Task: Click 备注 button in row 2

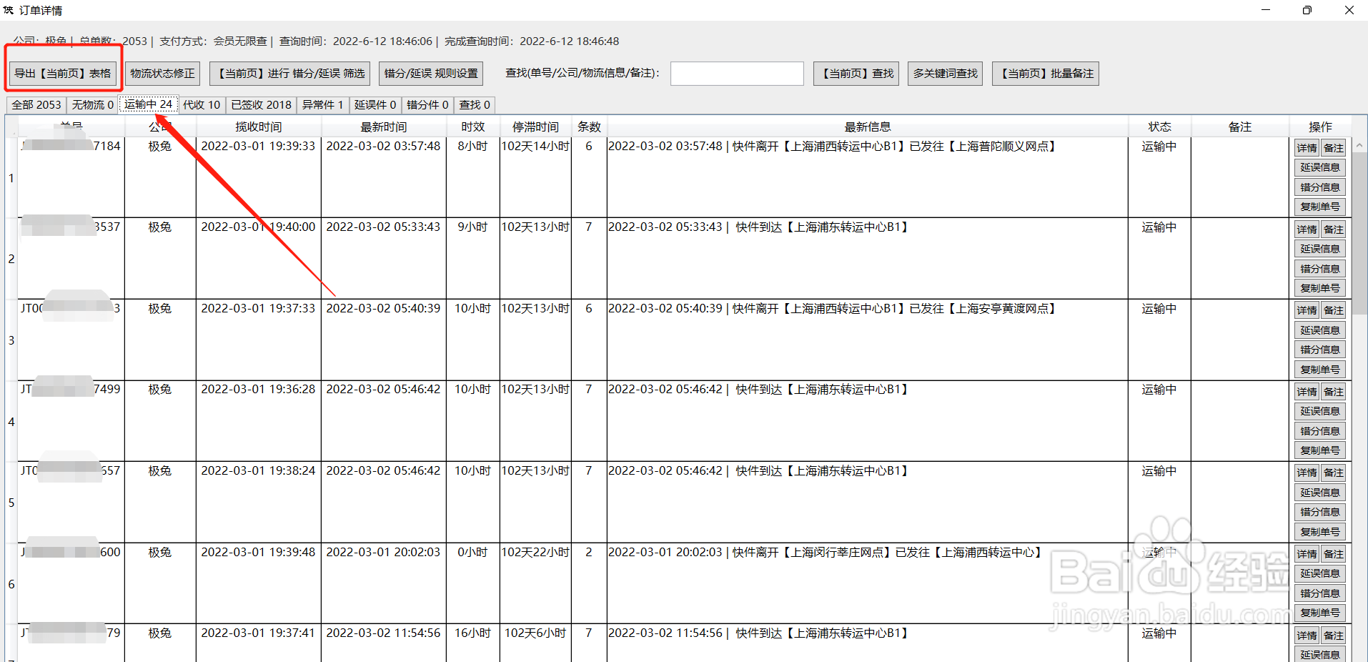Action: [x=1333, y=229]
